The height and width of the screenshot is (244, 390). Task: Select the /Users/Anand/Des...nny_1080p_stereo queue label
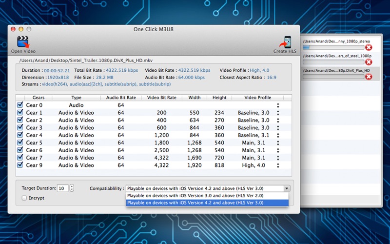[x=336, y=41]
